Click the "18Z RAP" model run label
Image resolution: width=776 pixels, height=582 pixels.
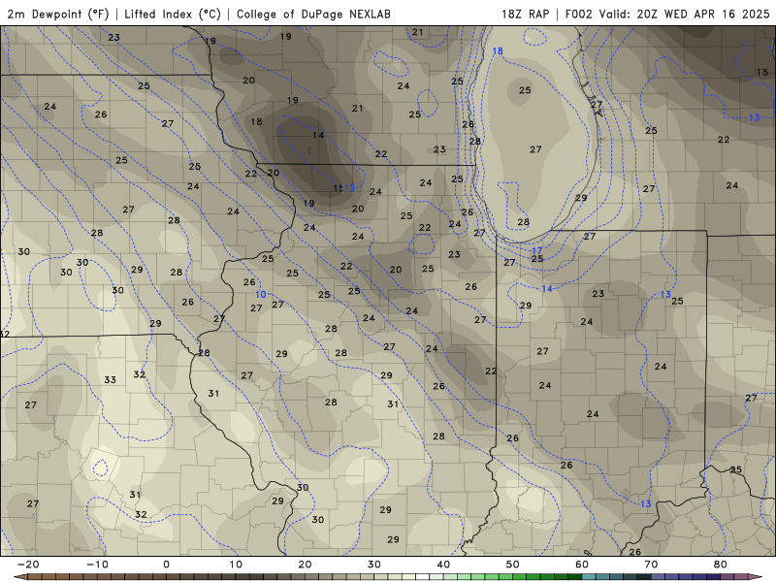tap(526, 14)
